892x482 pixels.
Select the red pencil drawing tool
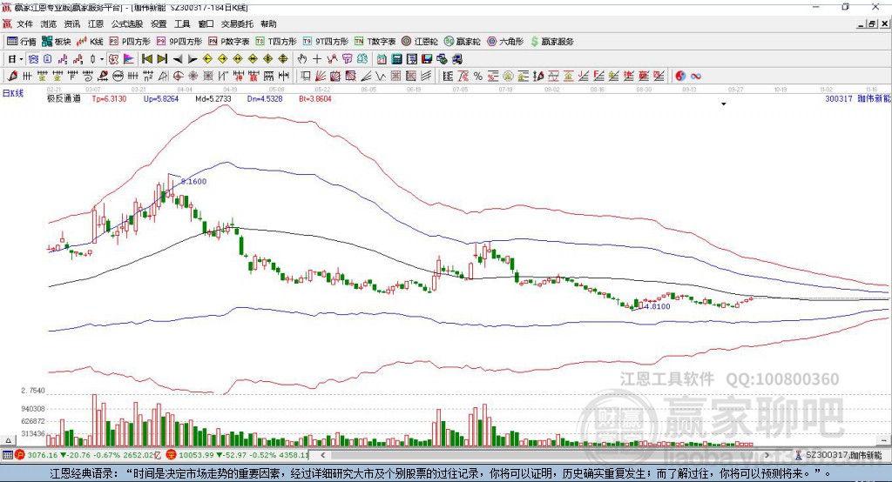(x=12, y=77)
